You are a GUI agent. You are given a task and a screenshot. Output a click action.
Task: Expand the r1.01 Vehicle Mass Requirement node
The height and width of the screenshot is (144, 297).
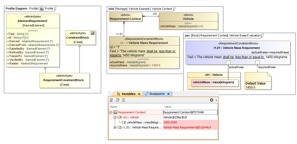115,127
